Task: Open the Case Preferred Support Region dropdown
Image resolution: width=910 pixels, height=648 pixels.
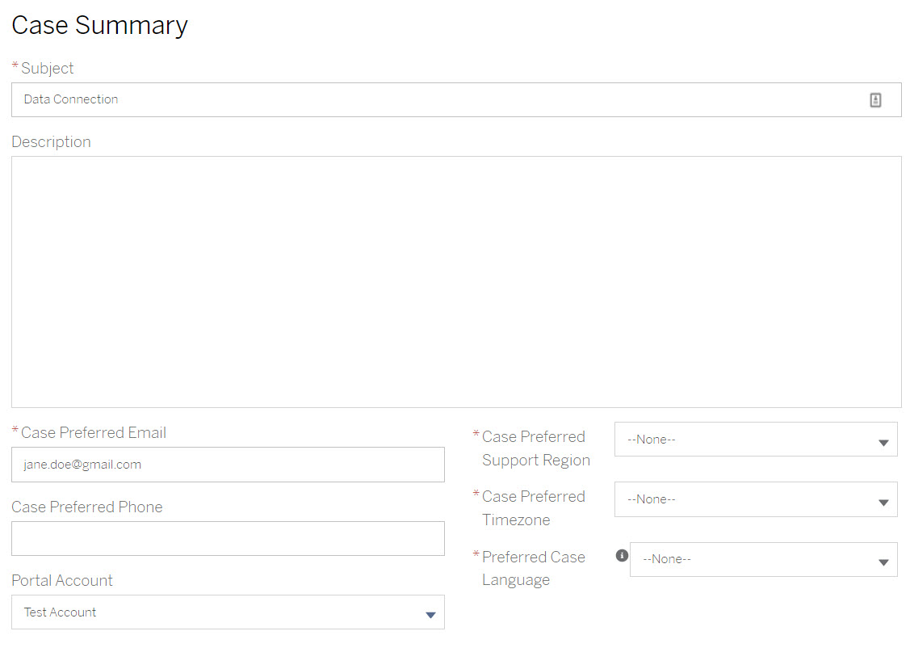Action: click(x=756, y=440)
